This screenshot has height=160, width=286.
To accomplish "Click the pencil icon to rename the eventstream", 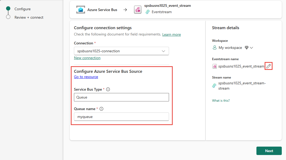I will (x=268, y=66).
